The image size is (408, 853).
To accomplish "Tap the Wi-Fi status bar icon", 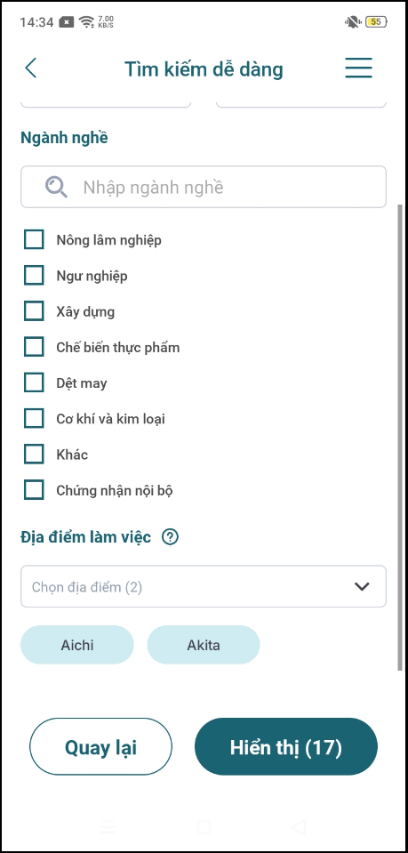I will point(86,21).
